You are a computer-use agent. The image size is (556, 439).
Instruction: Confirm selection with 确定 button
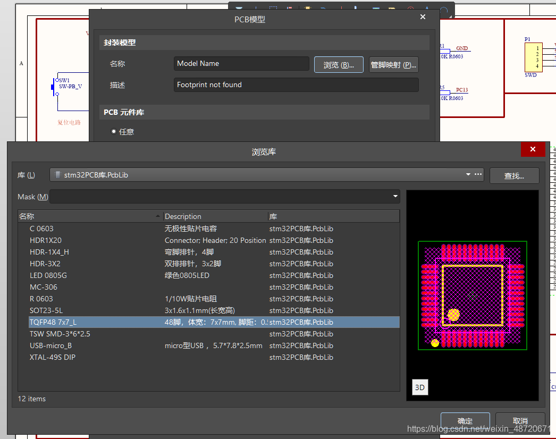pos(465,420)
